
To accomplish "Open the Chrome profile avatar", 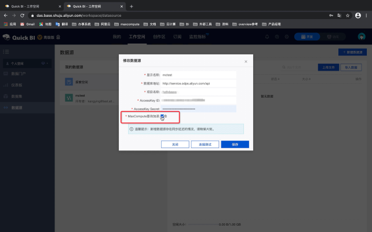I will [358, 16].
